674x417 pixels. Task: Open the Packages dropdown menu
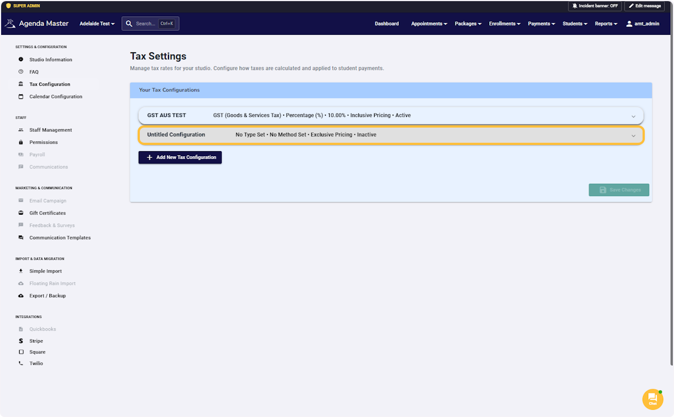(x=468, y=24)
